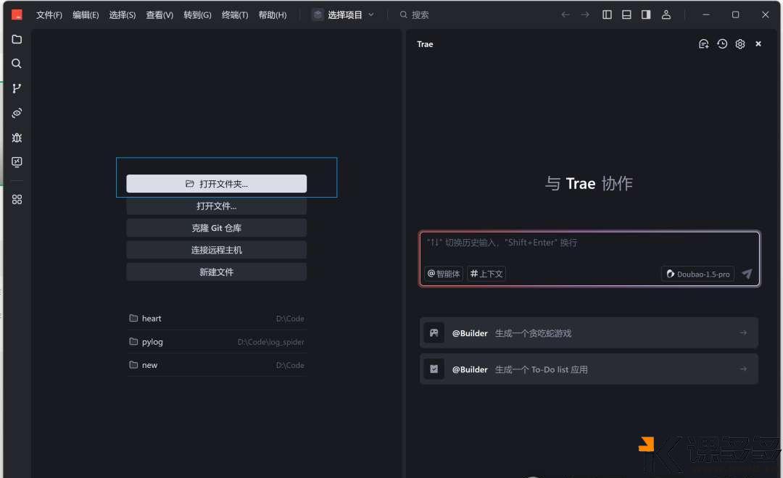Open the Trae panel settings gear
This screenshot has height=478, width=783.
point(739,43)
